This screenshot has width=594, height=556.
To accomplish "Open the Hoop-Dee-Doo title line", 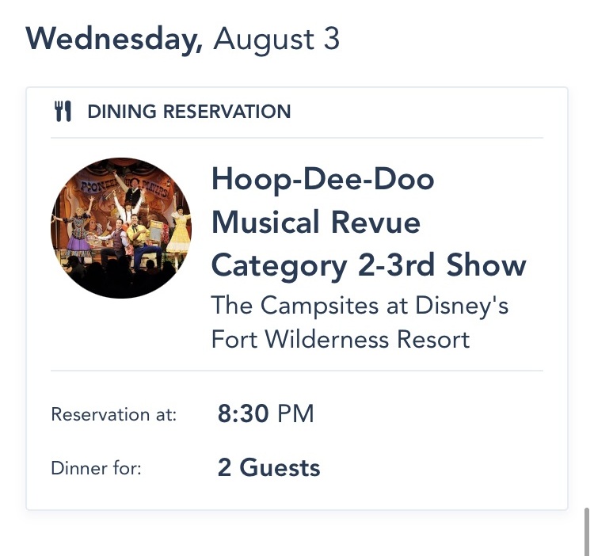I will pyautogui.click(x=322, y=180).
